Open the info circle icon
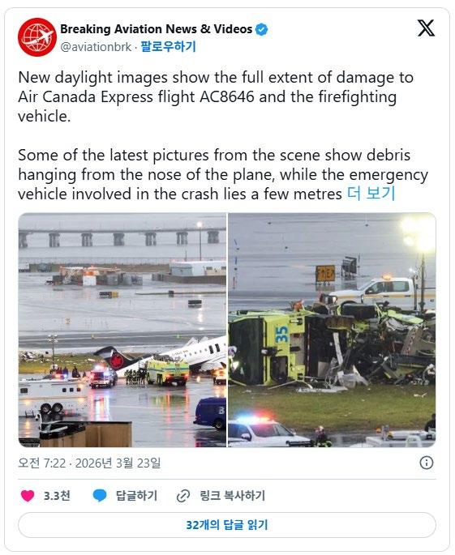 click(427, 463)
